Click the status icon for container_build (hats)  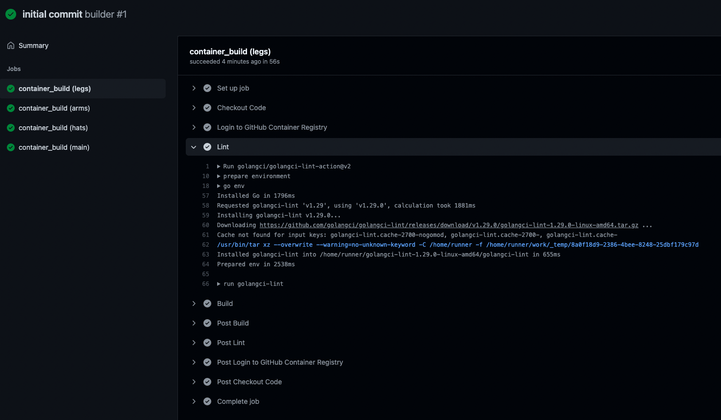click(11, 128)
